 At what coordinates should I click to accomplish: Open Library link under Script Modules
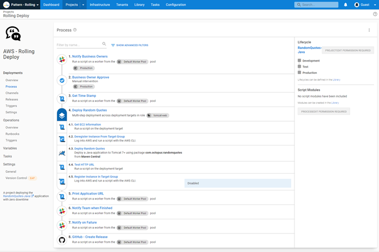pyautogui.click(x=335, y=103)
